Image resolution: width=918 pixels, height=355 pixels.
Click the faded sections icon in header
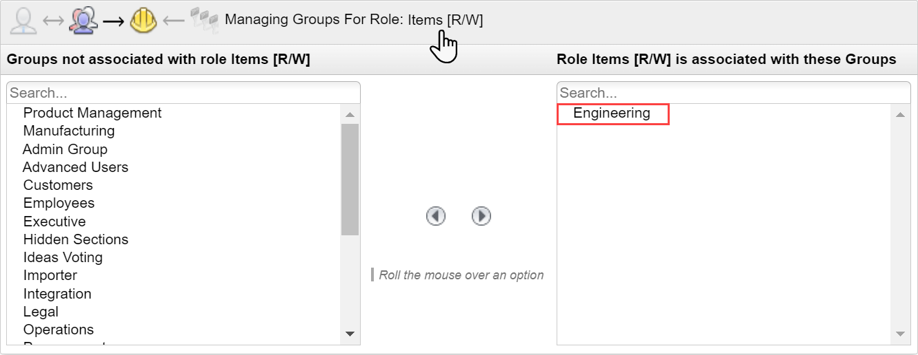click(204, 21)
